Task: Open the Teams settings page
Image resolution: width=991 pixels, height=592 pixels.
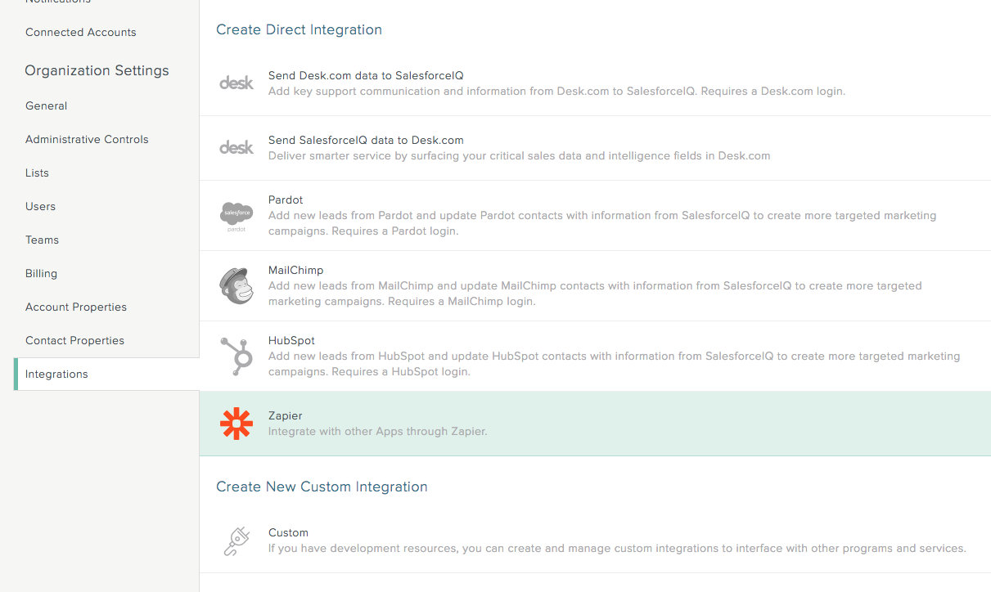Action: 42,240
